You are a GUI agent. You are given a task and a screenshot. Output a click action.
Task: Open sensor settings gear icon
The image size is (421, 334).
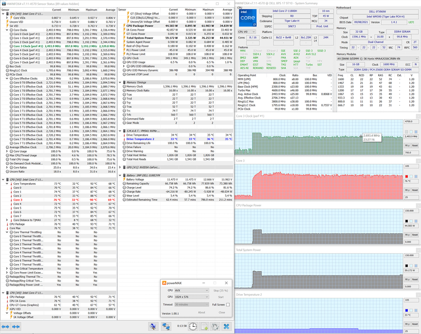[215, 326]
